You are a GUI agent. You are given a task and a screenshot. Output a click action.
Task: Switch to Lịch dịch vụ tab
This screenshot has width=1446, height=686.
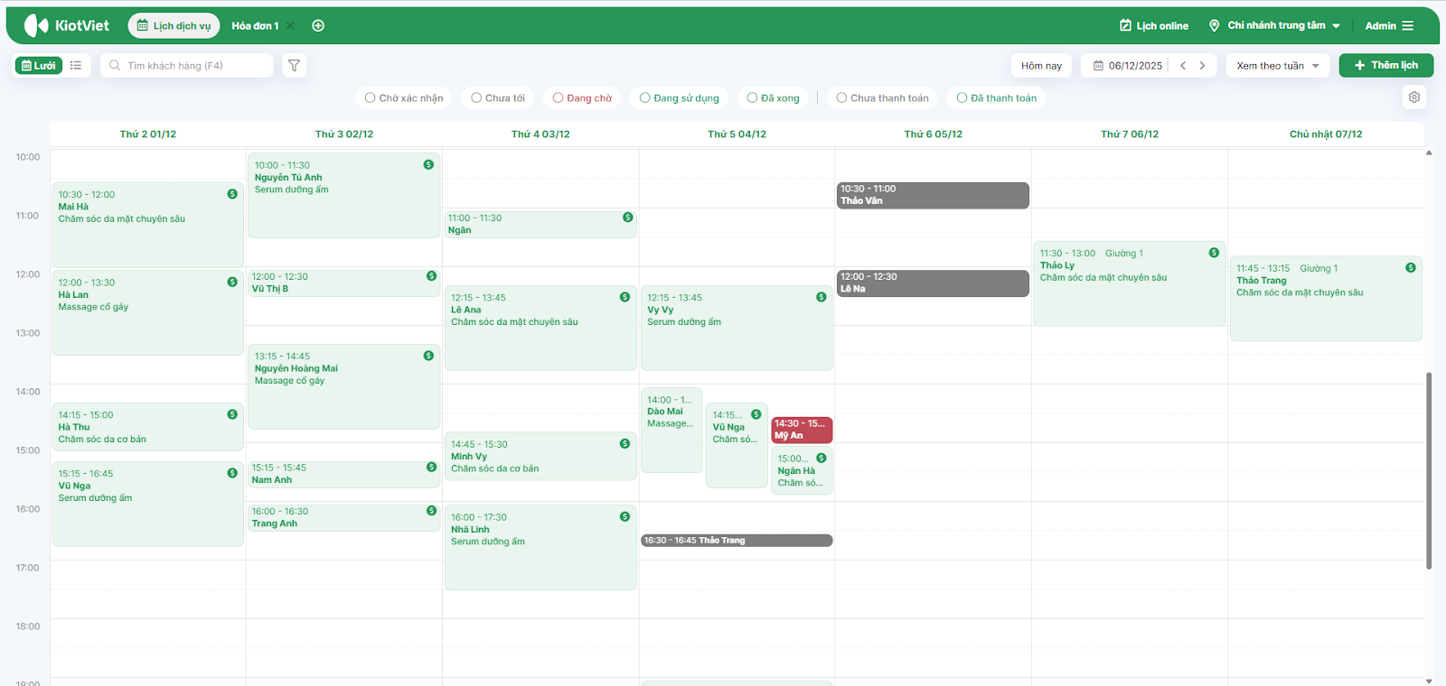[174, 26]
